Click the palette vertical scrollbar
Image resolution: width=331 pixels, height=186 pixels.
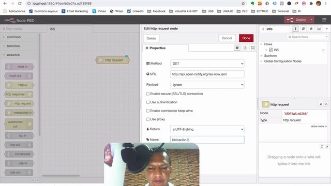39,84
